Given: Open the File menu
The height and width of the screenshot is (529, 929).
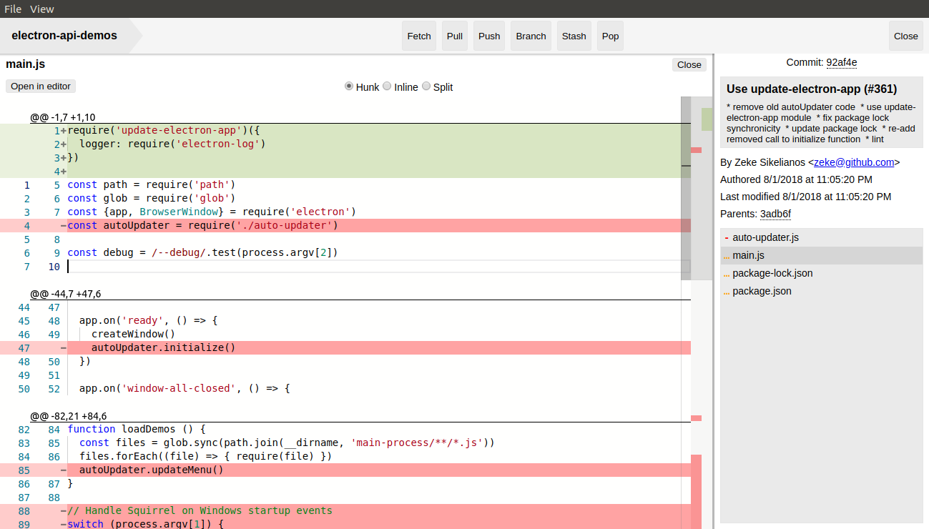Looking at the screenshot, I should tap(13, 9).
